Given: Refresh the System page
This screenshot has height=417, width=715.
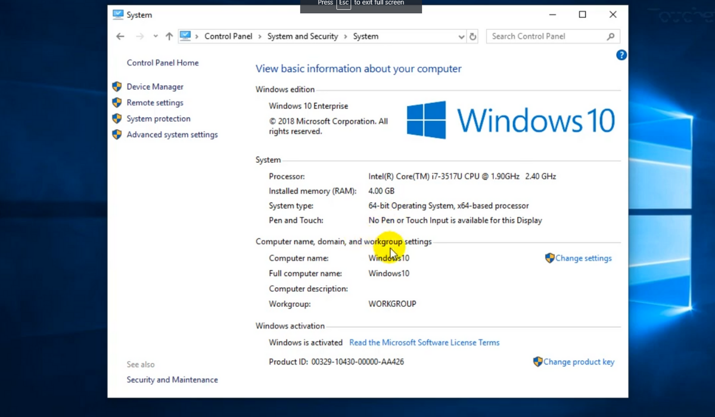Looking at the screenshot, I should [x=473, y=36].
